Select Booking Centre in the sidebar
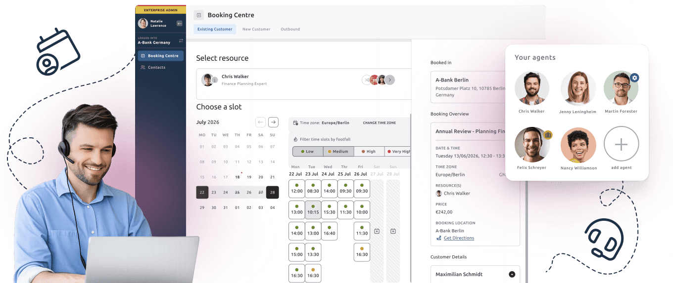Viewport: 673px width, 283px height. [x=160, y=56]
